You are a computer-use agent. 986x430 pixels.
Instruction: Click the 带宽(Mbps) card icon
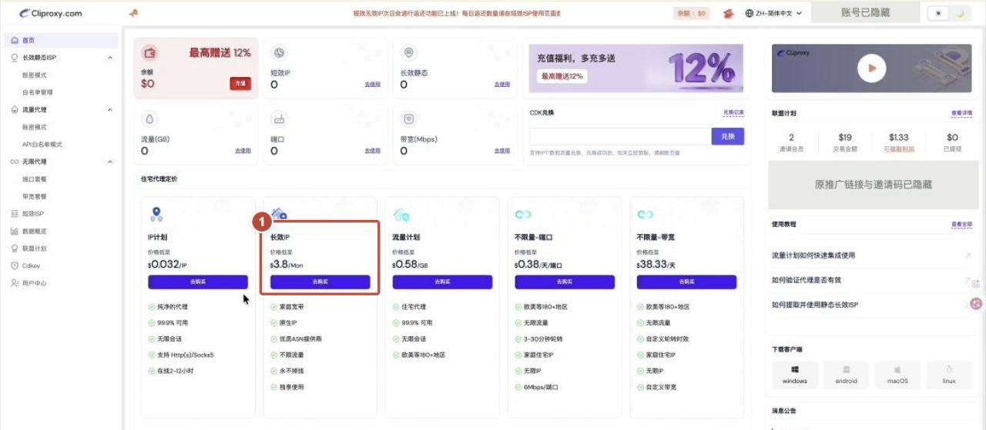pyautogui.click(x=409, y=119)
